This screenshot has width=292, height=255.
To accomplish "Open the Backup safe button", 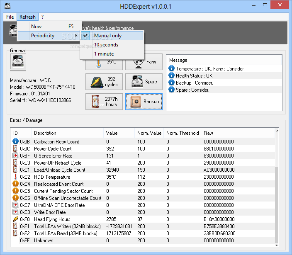I will coord(144,102).
